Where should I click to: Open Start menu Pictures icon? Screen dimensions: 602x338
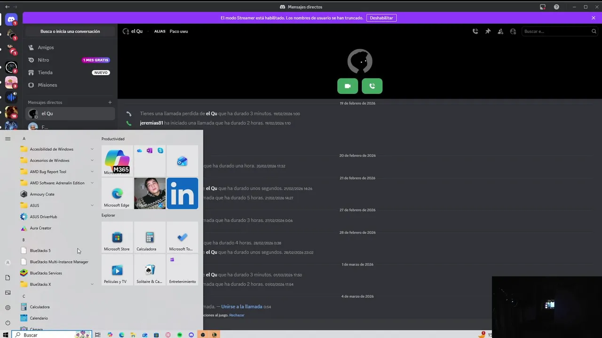(8, 293)
